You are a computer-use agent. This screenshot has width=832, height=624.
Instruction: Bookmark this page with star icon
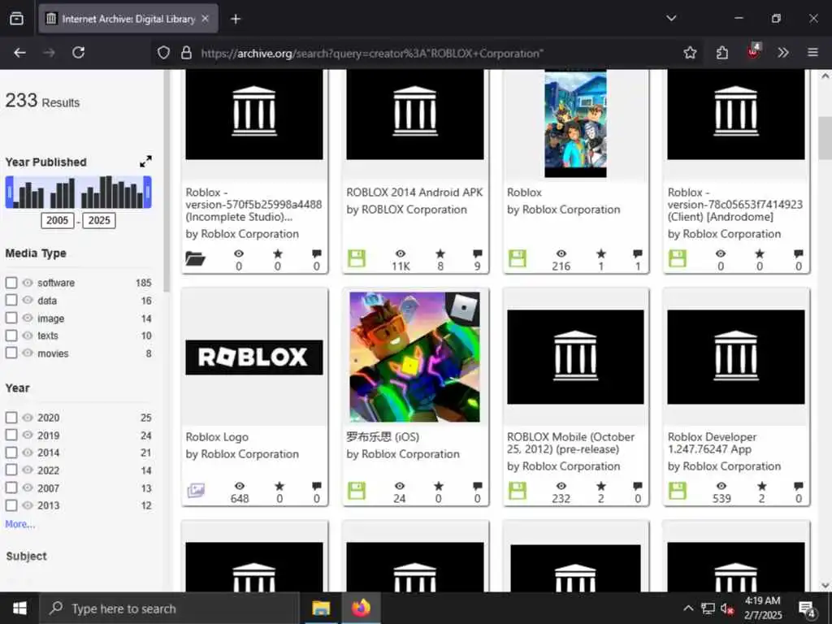(x=690, y=53)
